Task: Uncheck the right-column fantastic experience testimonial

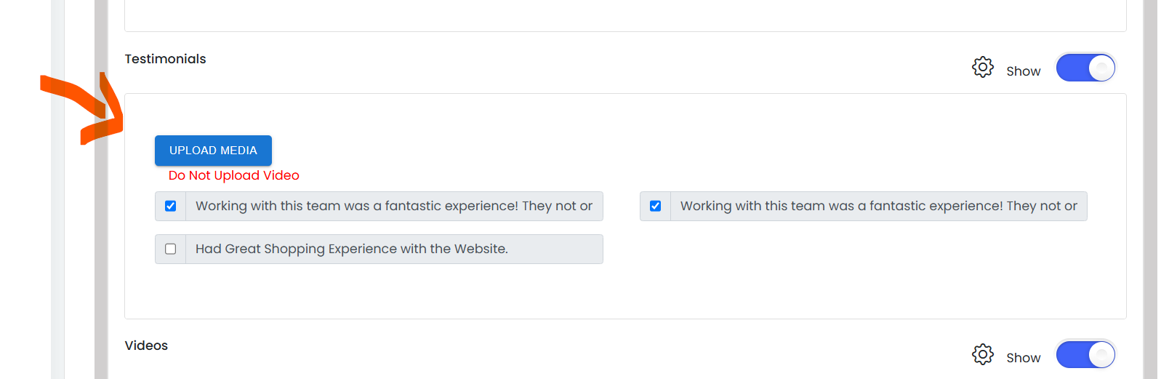Action: coord(655,206)
